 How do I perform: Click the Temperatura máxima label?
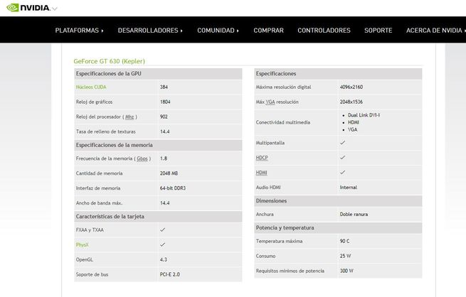[x=279, y=241]
